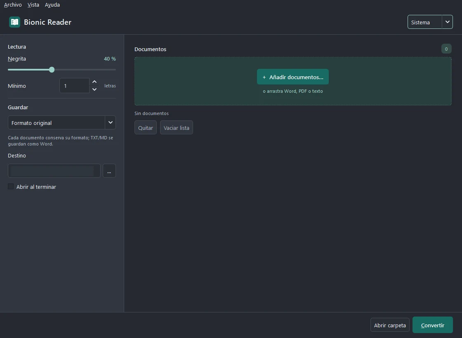Expand the Sistema theme dropdown

coord(430,22)
